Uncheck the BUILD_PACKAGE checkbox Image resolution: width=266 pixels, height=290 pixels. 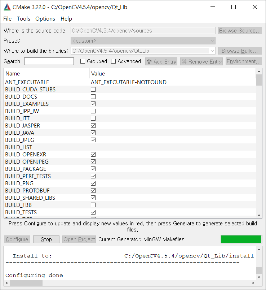point(93,169)
